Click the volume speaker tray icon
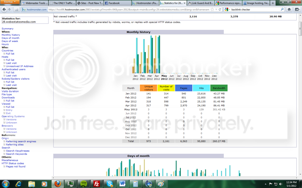The height and width of the screenshot is (188, 302). pyautogui.click(x=281, y=184)
